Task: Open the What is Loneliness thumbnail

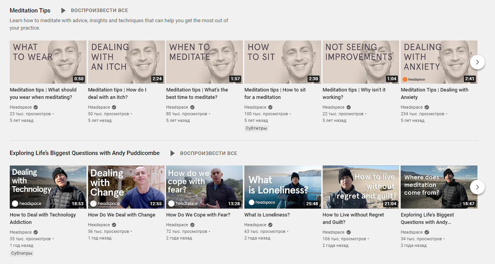Action: (x=283, y=187)
